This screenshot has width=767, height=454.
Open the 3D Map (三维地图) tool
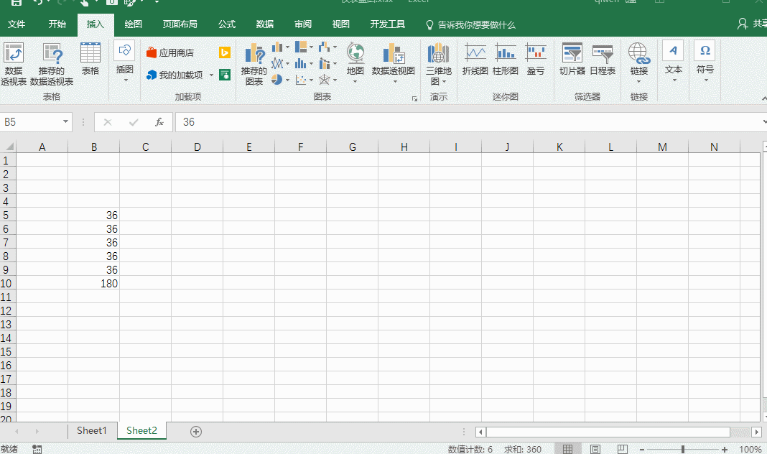pos(438,64)
